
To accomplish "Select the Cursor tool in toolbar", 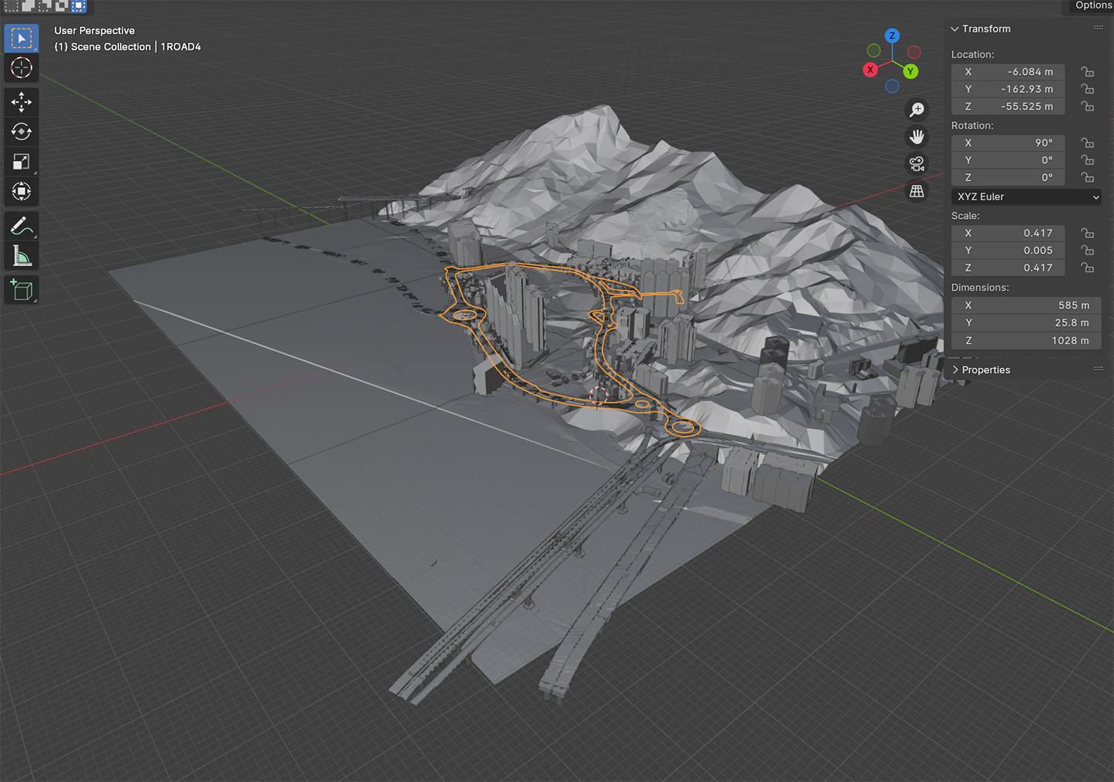I will (x=21, y=68).
